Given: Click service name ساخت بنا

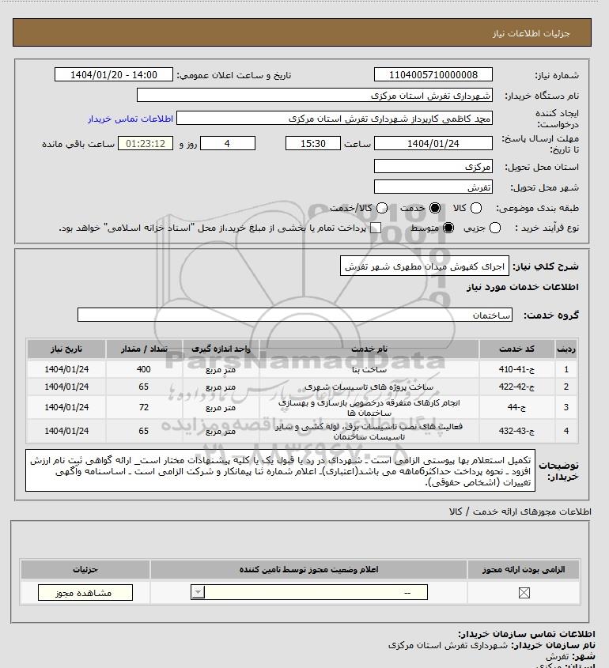Looking at the screenshot, I should 369,369.
